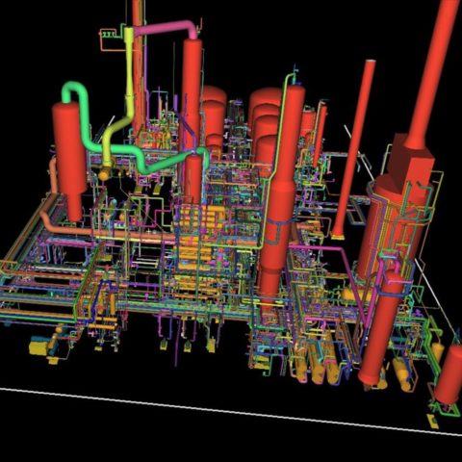This screenshot has width=462, height=462.
Task: Select the red vessel at lower right corner
Action: [x=449, y=375]
